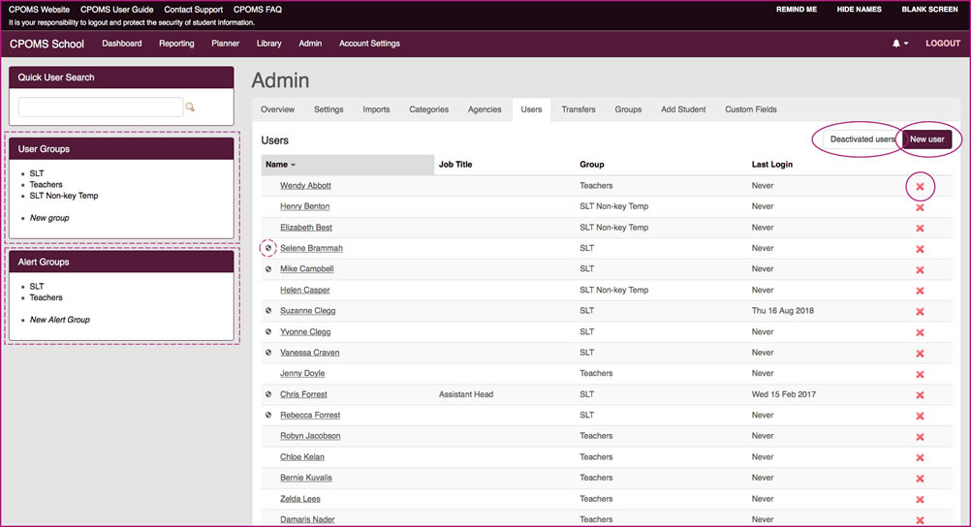The width and height of the screenshot is (971, 527).
Task: Click inside the Quick User Search field
Action: tap(101, 108)
